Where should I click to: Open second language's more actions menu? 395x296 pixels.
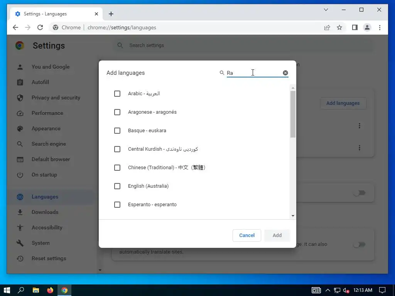(x=360, y=148)
